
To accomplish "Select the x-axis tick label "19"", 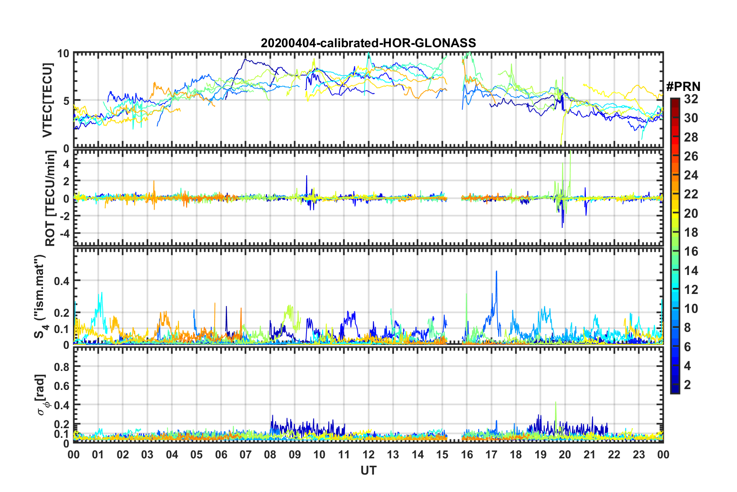I will [541, 454].
